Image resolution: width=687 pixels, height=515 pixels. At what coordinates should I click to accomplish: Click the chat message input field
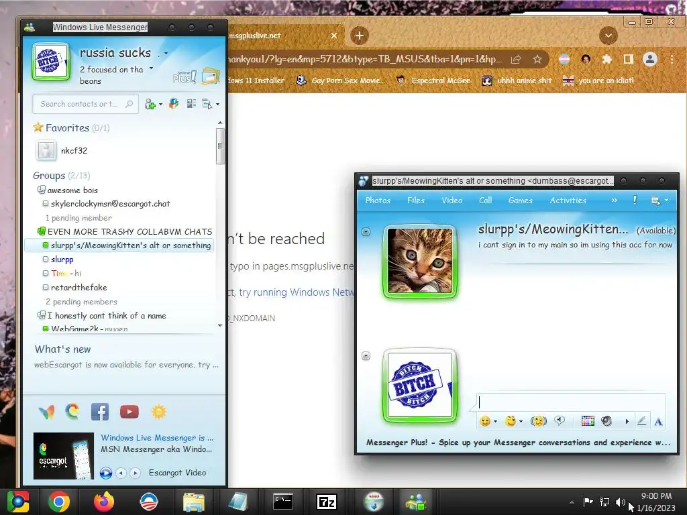click(x=571, y=402)
